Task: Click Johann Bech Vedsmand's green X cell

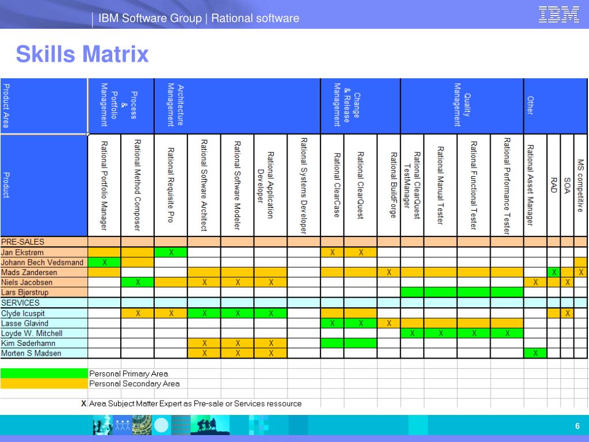Action: tap(105, 262)
